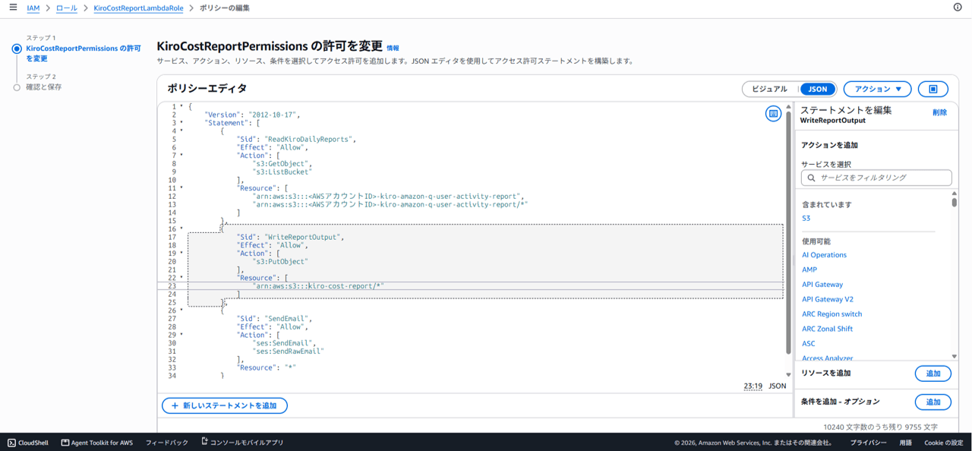
Task: Switch editor to ビジュアル mode
Action: 770,89
